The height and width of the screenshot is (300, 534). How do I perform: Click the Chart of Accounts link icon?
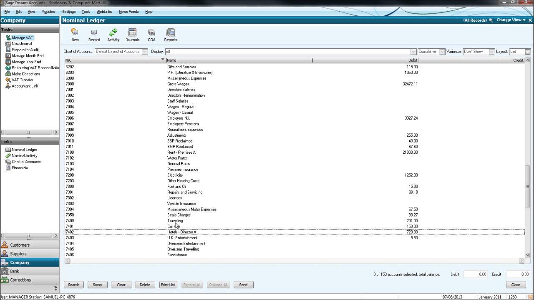pos(8,162)
